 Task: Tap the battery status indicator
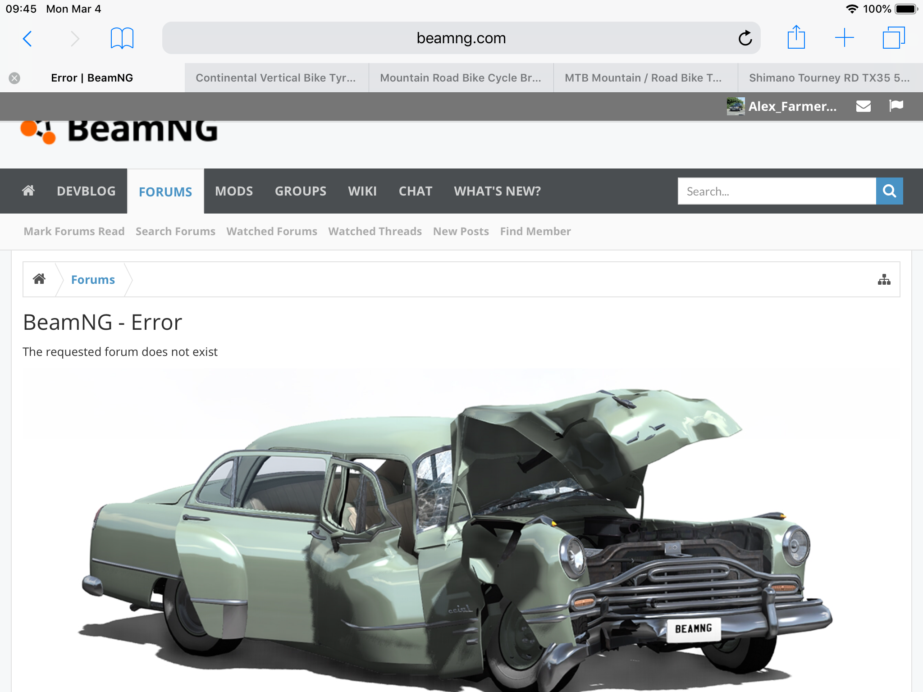point(906,9)
